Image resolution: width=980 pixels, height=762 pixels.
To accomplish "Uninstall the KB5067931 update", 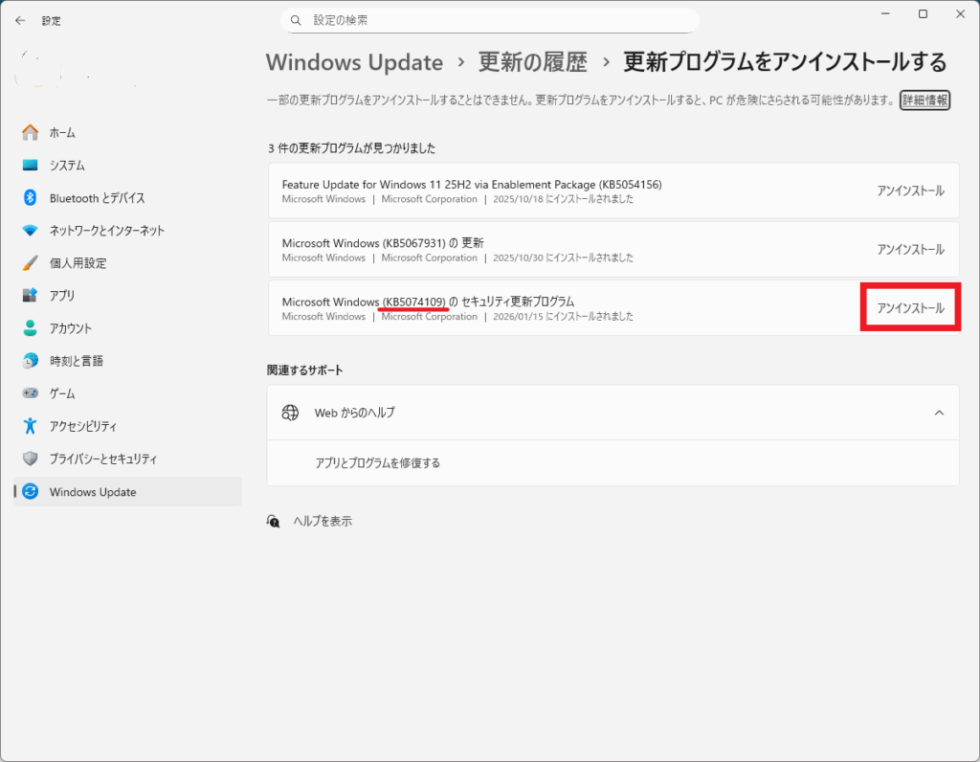I will (910, 249).
